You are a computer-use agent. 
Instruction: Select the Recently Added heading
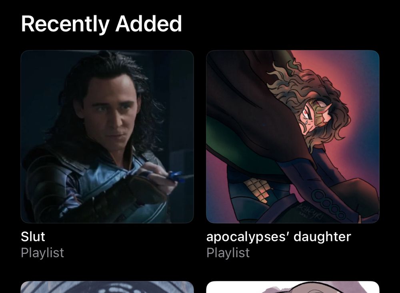pyautogui.click(x=101, y=24)
